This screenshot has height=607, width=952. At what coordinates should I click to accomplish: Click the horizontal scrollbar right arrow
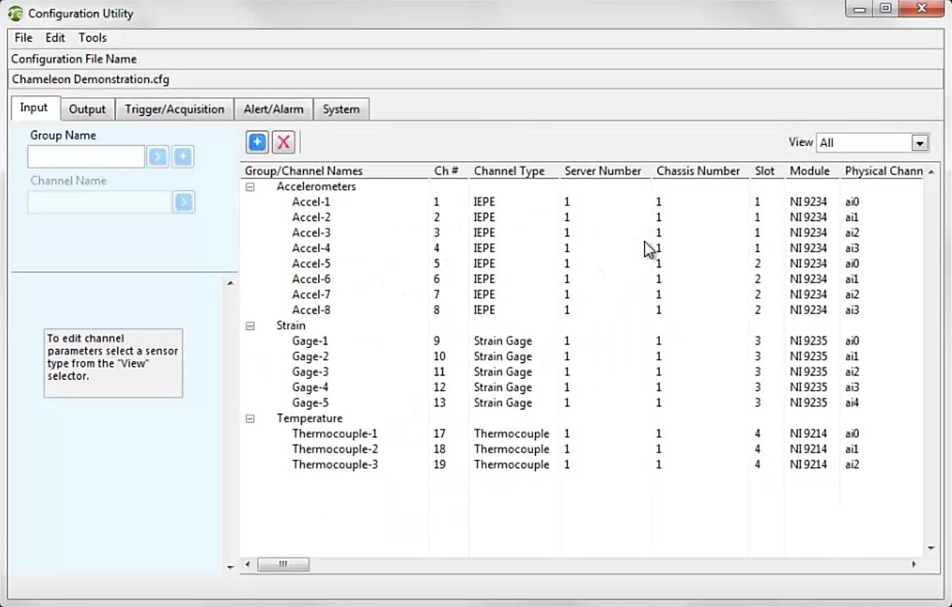(914, 564)
